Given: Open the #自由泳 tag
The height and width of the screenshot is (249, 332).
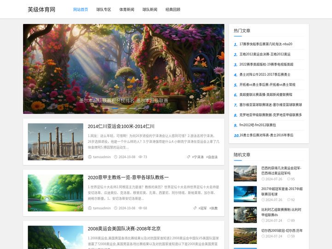Looking at the screenshot, I should tap(212, 157).
